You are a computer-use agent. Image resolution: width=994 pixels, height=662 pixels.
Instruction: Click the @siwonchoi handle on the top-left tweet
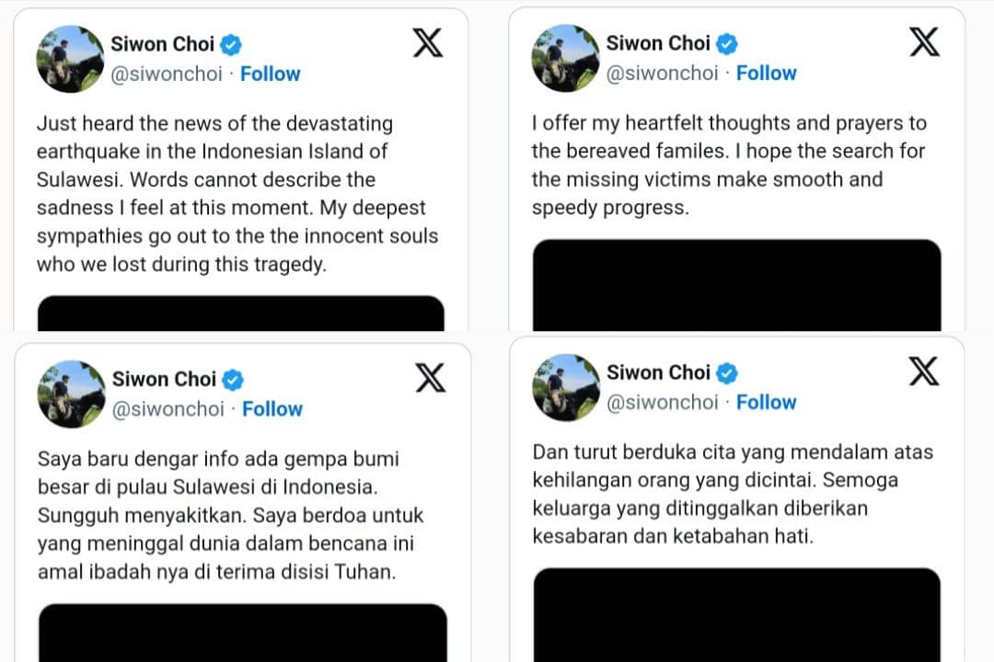[x=166, y=74]
